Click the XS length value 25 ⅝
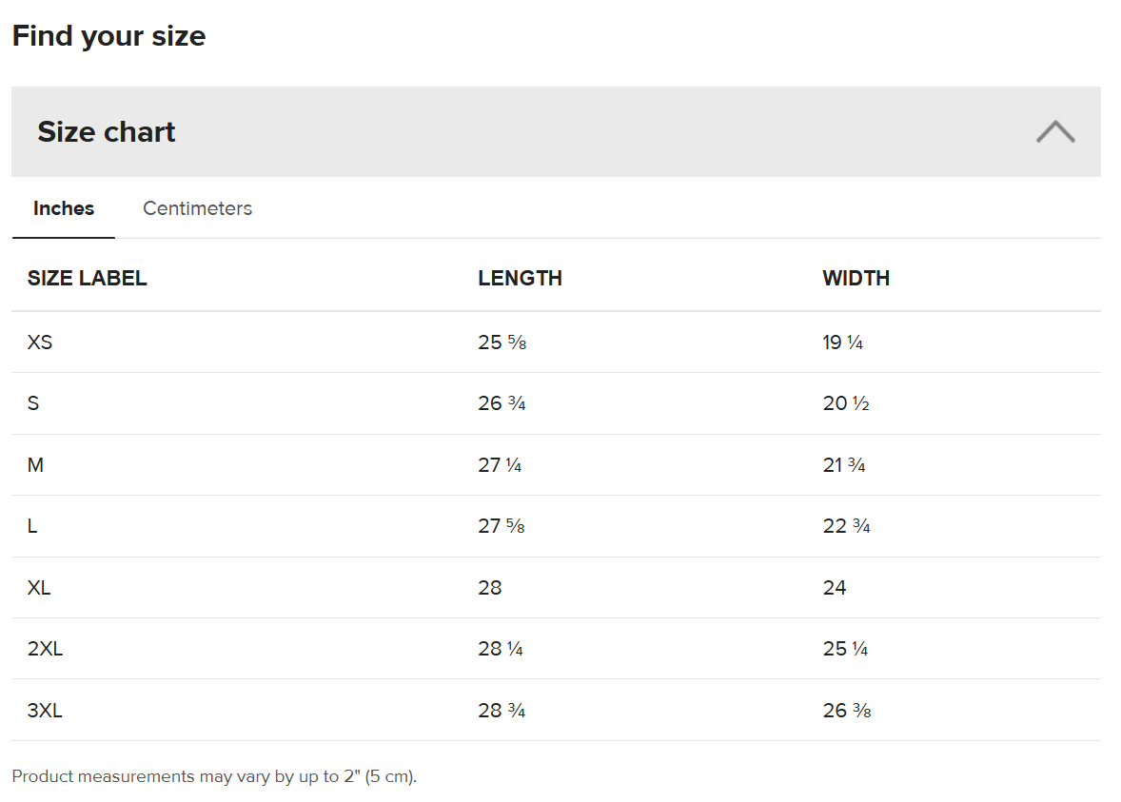 [x=501, y=342]
